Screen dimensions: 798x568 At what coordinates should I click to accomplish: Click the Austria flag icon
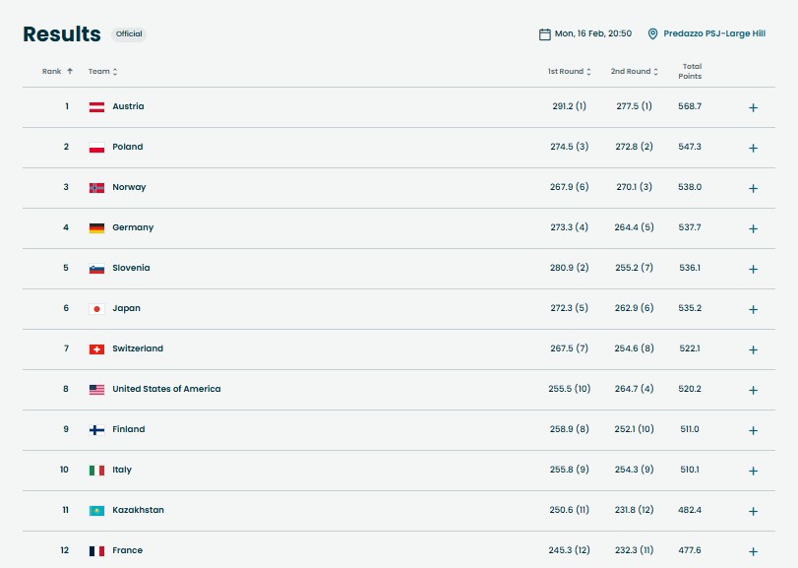[x=96, y=106]
